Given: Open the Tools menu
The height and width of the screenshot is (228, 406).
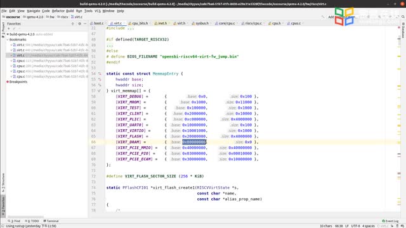Looking at the screenshot, I should 88,11.
